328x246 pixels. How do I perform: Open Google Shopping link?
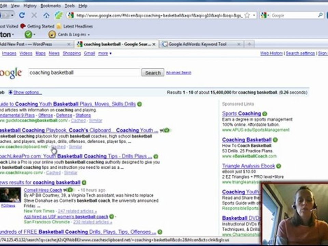click(71, 53)
